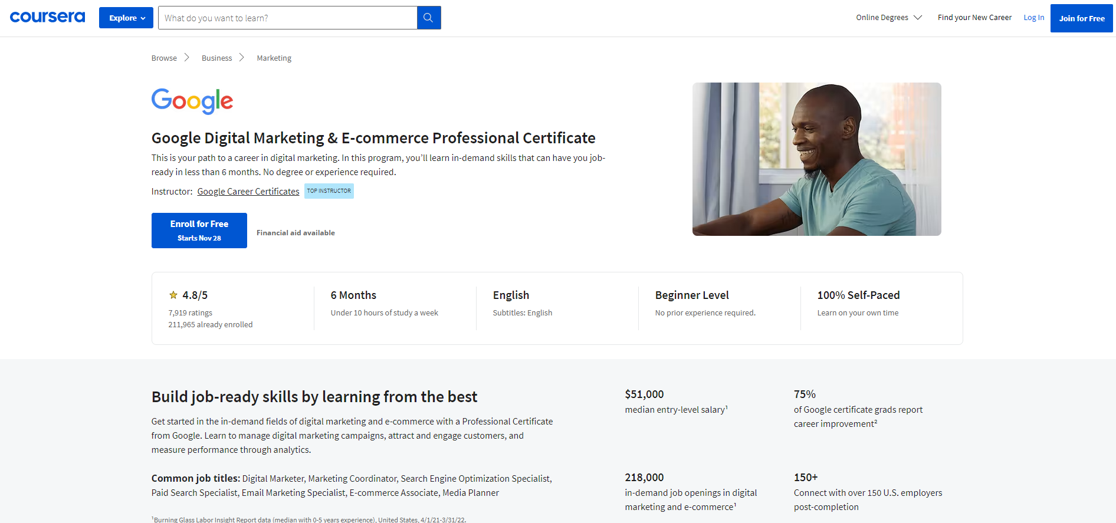Click 'No prior experience required.' text
This screenshot has width=1116, height=523.
[705, 313]
